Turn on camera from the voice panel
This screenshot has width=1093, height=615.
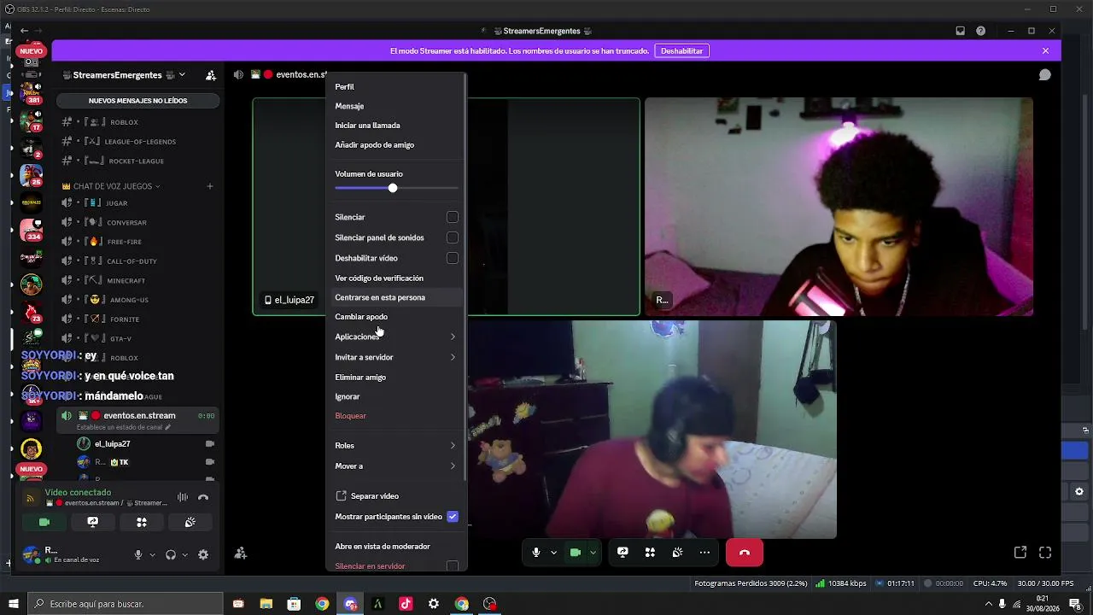44,522
